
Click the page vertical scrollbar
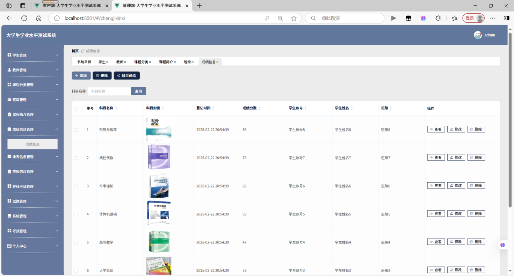point(510,121)
